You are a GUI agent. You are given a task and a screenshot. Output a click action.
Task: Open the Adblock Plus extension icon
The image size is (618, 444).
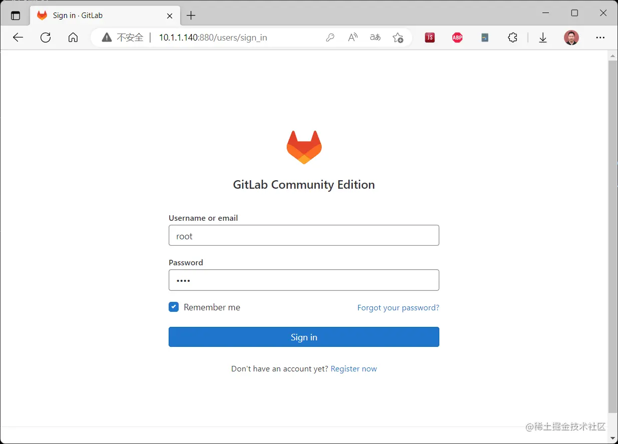[457, 37]
